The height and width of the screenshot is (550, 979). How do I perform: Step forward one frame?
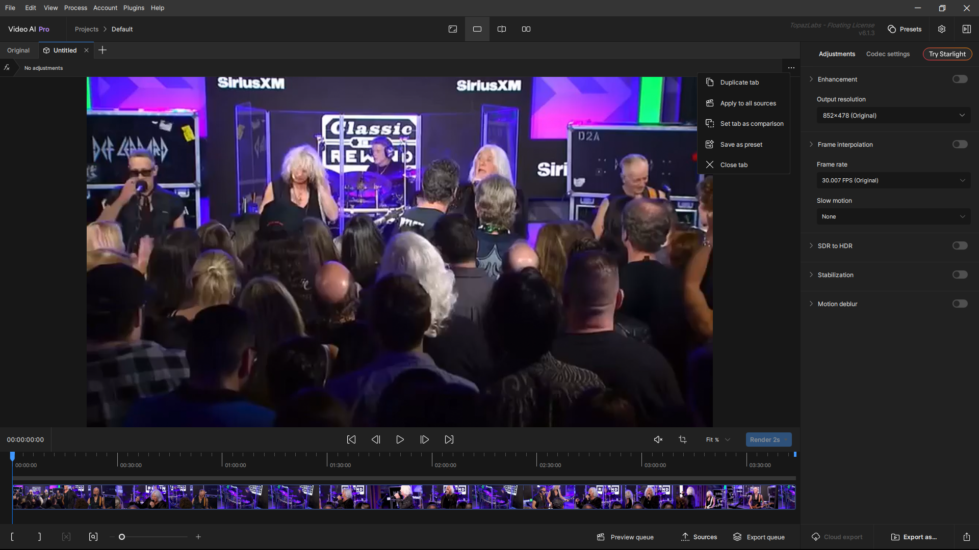[425, 439]
